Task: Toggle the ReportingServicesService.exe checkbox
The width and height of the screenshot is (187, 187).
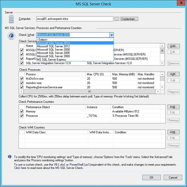Action: [22, 87]
